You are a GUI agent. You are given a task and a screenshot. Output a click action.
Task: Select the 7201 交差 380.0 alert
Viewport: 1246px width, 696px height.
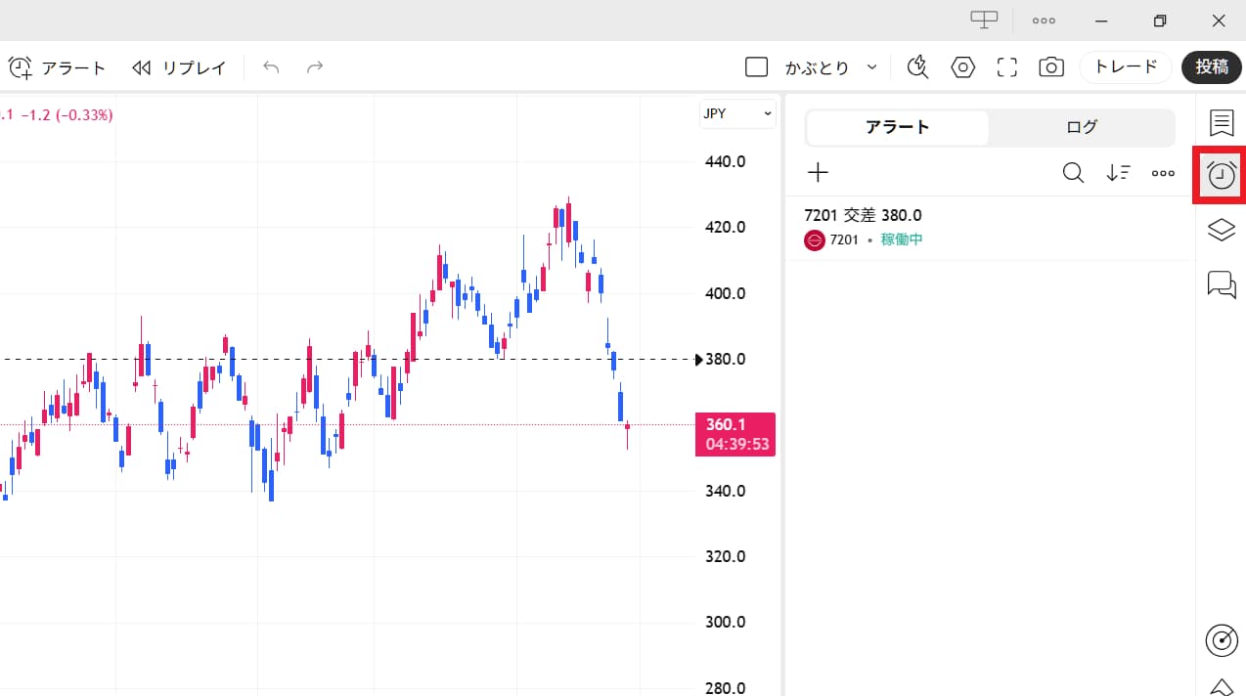862,215
